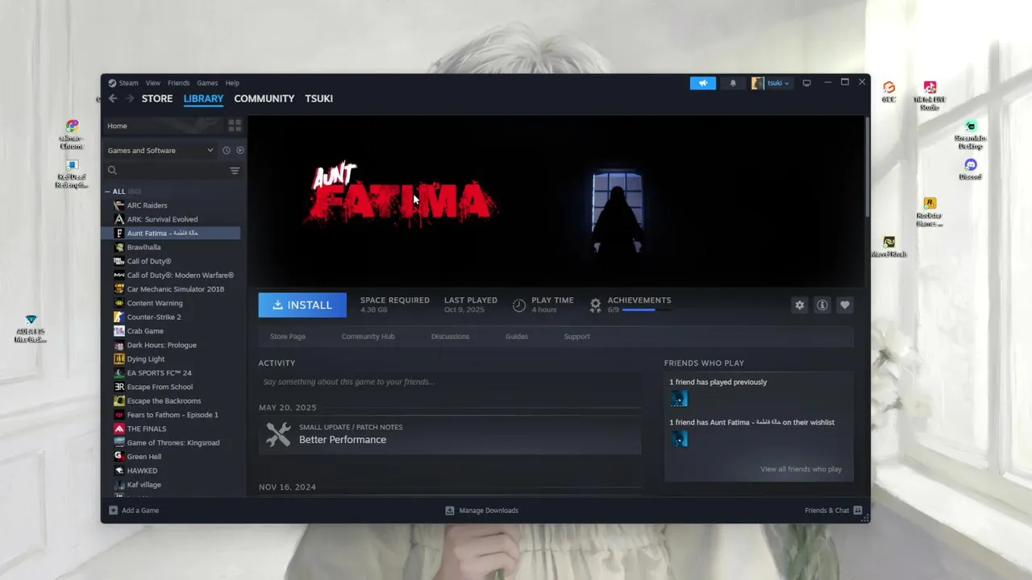Click the game page vertical scrollbar
Viewport: 1032px width, 580px height.
[868, 167]
